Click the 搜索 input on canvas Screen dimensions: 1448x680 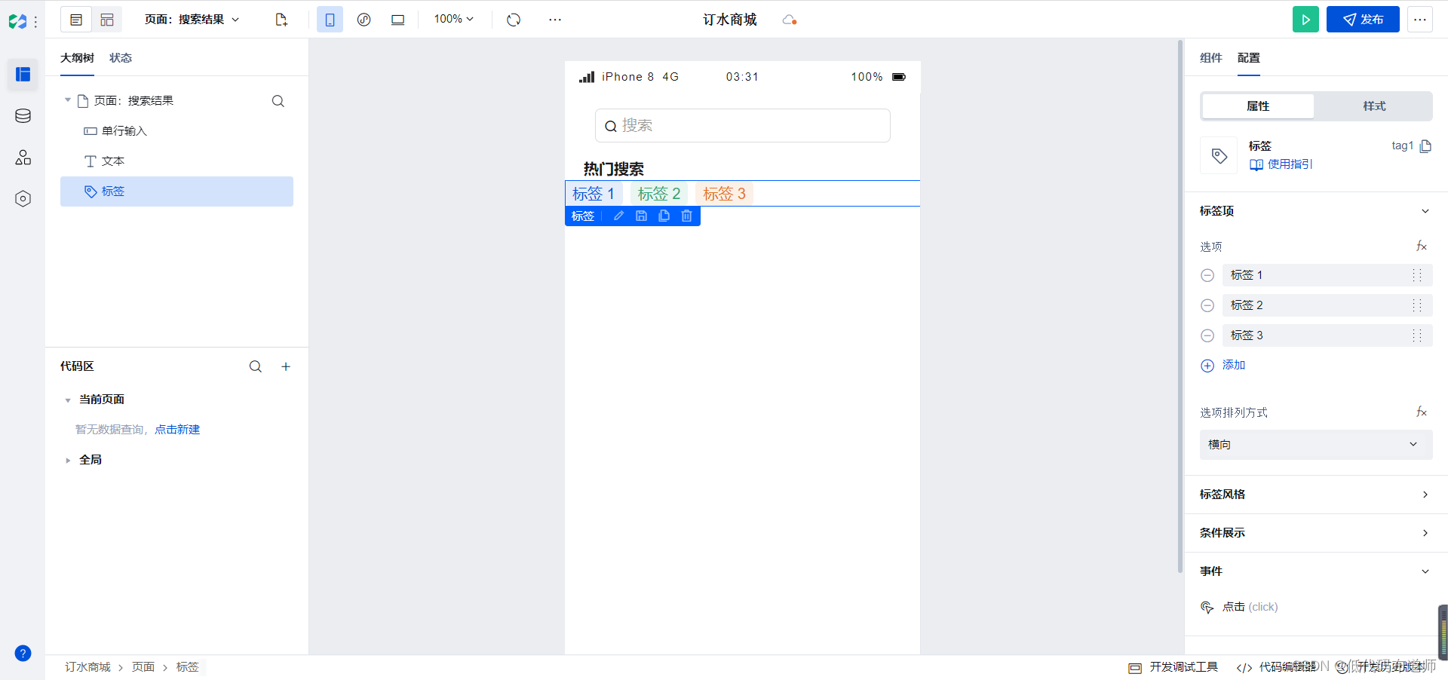[x=742, y=125]
